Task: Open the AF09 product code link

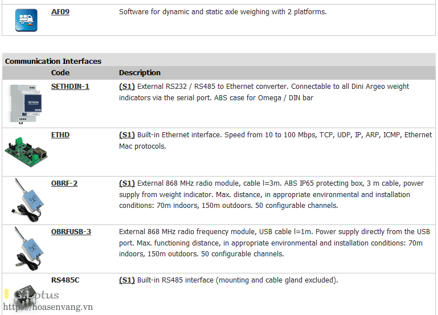Action: 60,11
